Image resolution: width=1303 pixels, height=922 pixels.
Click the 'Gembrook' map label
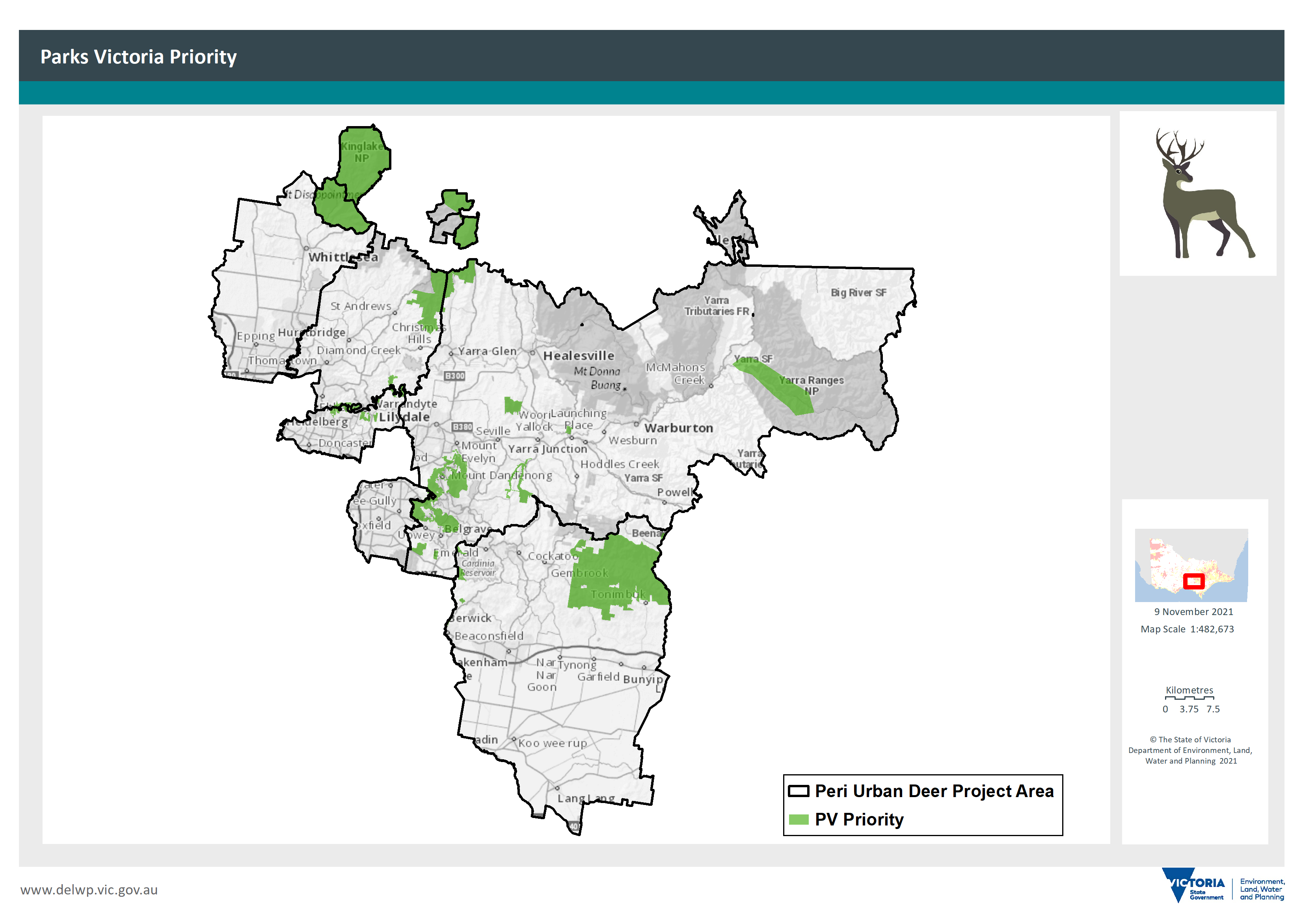tap(579, 573)
